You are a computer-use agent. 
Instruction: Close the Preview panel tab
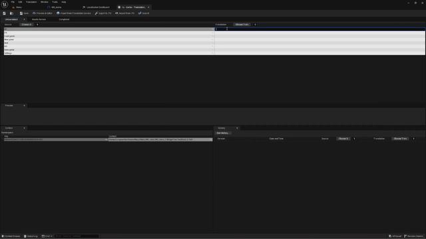click(24, 106)
